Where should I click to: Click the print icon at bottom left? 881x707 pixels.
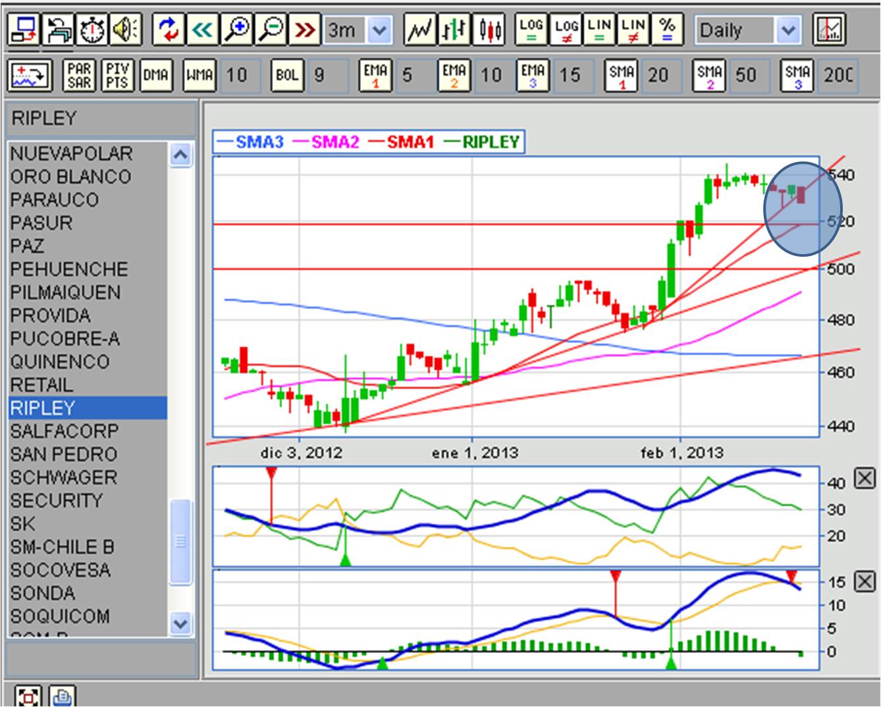click(x=63, y=696)
